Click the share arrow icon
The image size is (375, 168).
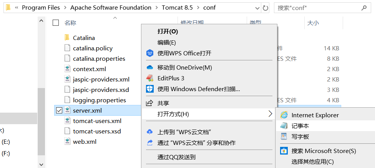[150, 103]
